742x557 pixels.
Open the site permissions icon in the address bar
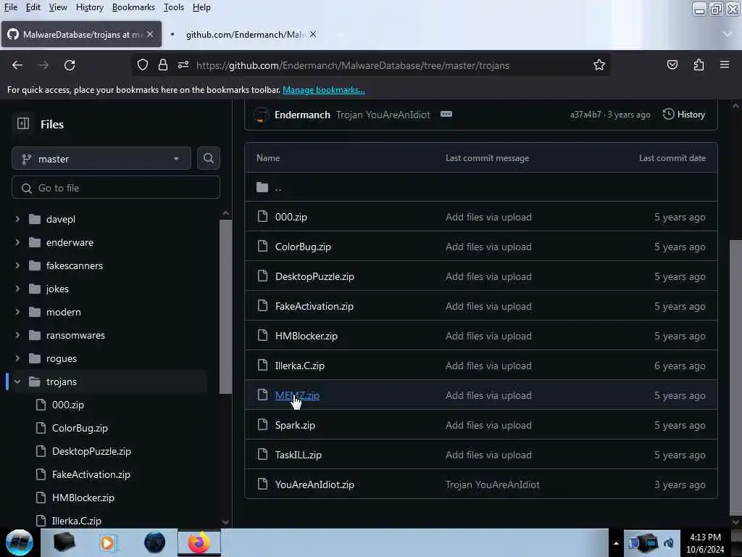[183, 65]
